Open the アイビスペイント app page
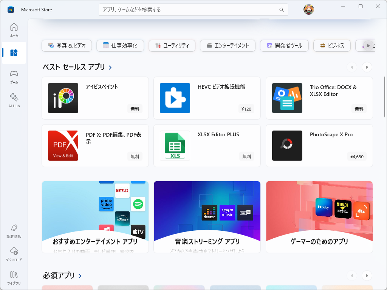This screenshot has width=387, height=290. (95, 98)
